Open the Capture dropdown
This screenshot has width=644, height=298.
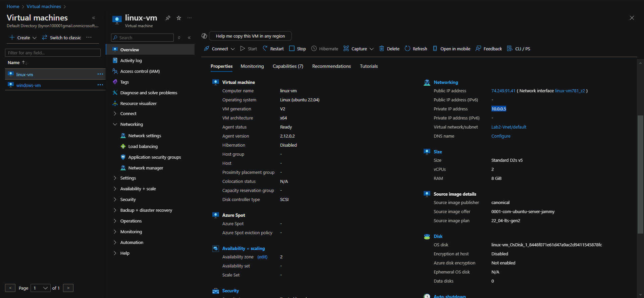click(x=359, y=49)
